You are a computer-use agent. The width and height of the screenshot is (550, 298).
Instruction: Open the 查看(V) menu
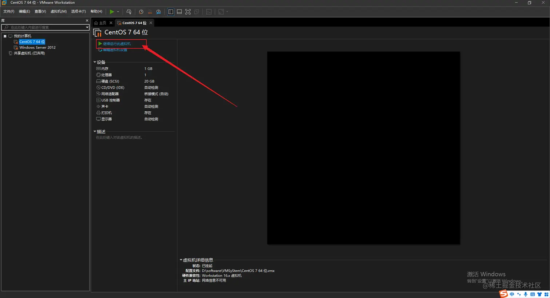[x=40, y=12]
